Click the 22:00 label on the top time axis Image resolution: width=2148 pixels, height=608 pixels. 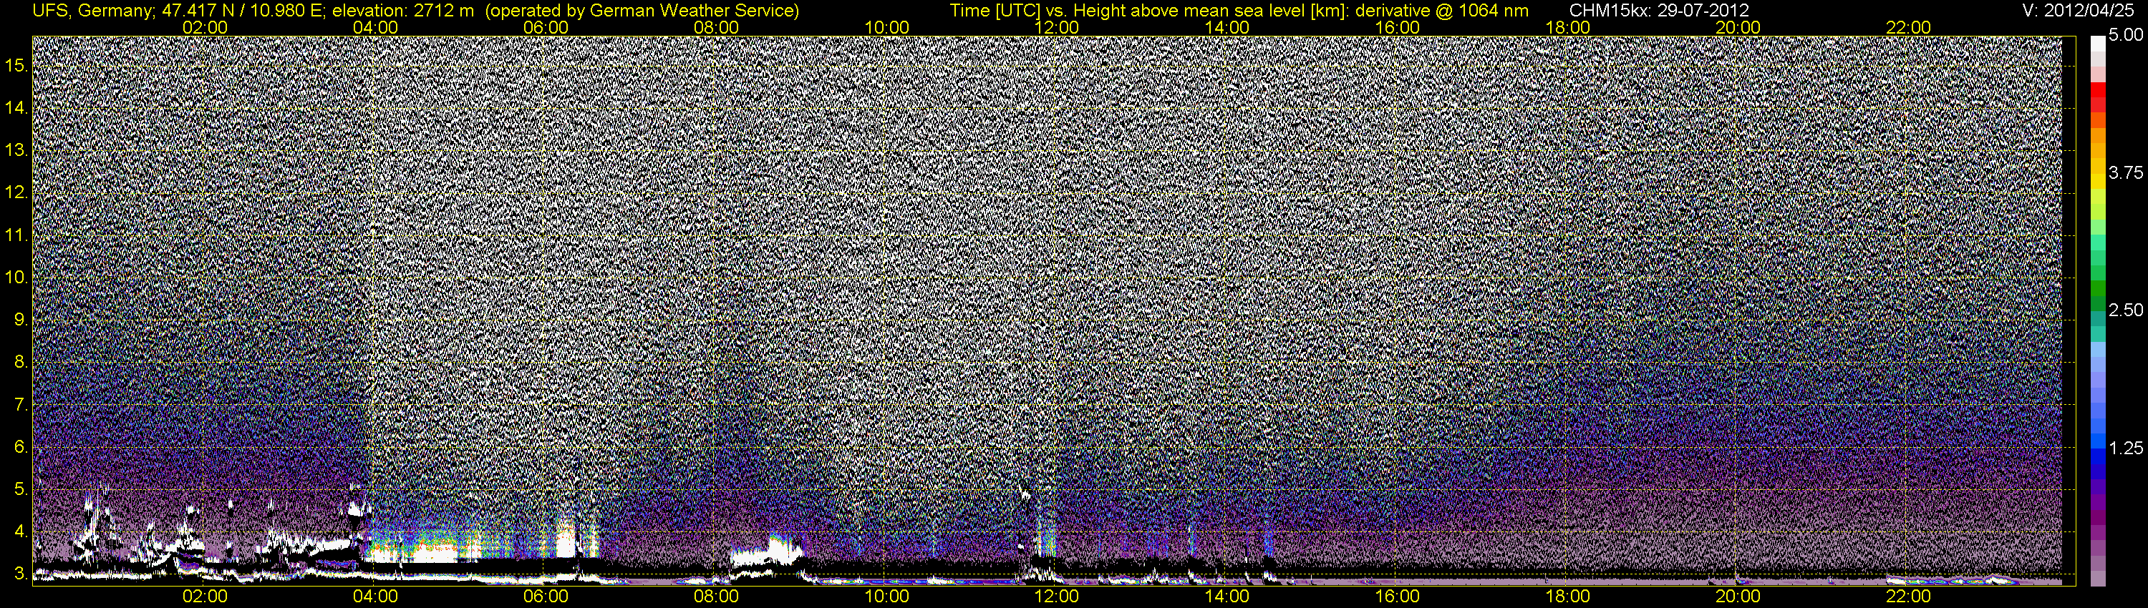point(1909,27)
